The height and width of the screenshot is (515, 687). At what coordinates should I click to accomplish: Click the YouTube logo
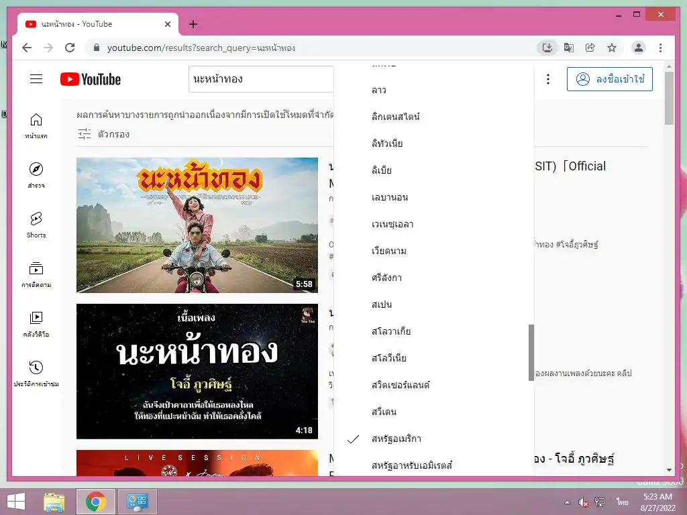91,79
